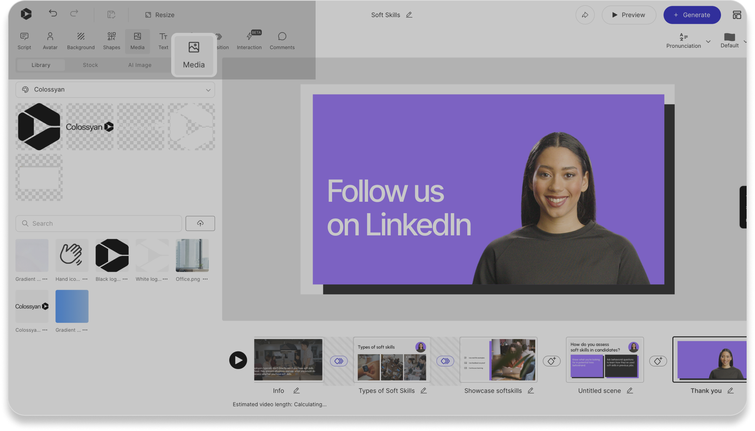Viewport: 755px width, 431px height.
Task: Open the Script tool
Action: click(x=24, y=41)
